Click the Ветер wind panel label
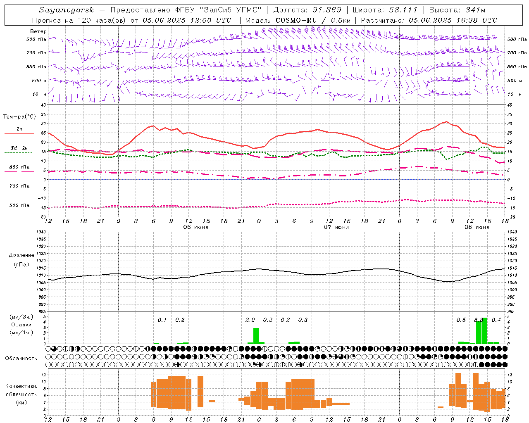The image size is (529, 423). [38, 31]
